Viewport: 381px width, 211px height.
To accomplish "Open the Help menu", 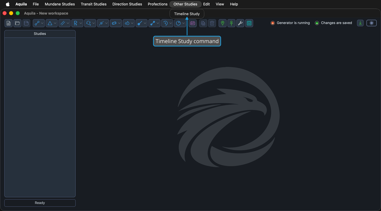I will point(234,4).
